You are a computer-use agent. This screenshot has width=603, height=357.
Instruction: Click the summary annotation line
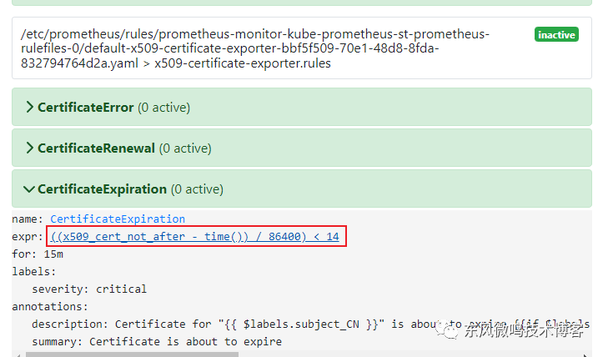click(x=157, y=341)
